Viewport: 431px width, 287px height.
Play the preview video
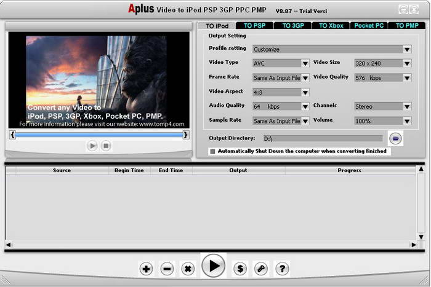click(x=92, y=146)
